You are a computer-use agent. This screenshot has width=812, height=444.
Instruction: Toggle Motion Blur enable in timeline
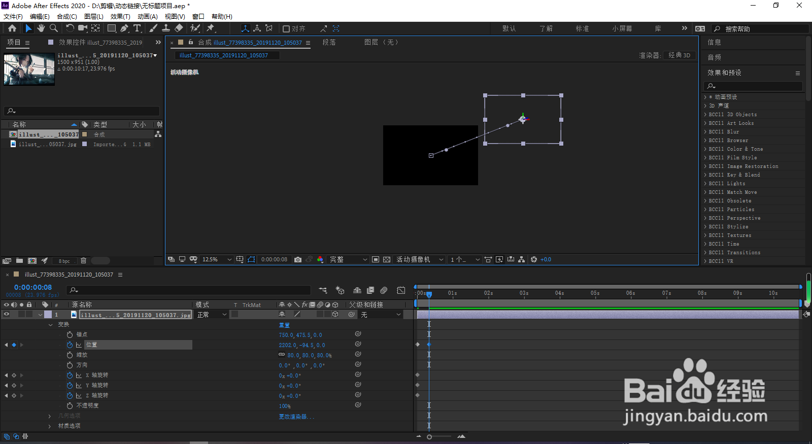click(384, 290)
